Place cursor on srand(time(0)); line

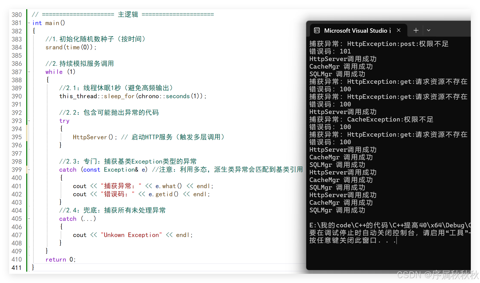pyautogui.click(x=71, y=47)
